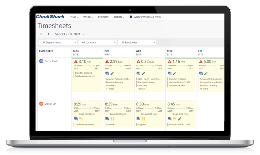Click edit pencil on Vin's Thursday entry
Image resolution: width=260 pixels, height=155 pixels.
point(179,119)
